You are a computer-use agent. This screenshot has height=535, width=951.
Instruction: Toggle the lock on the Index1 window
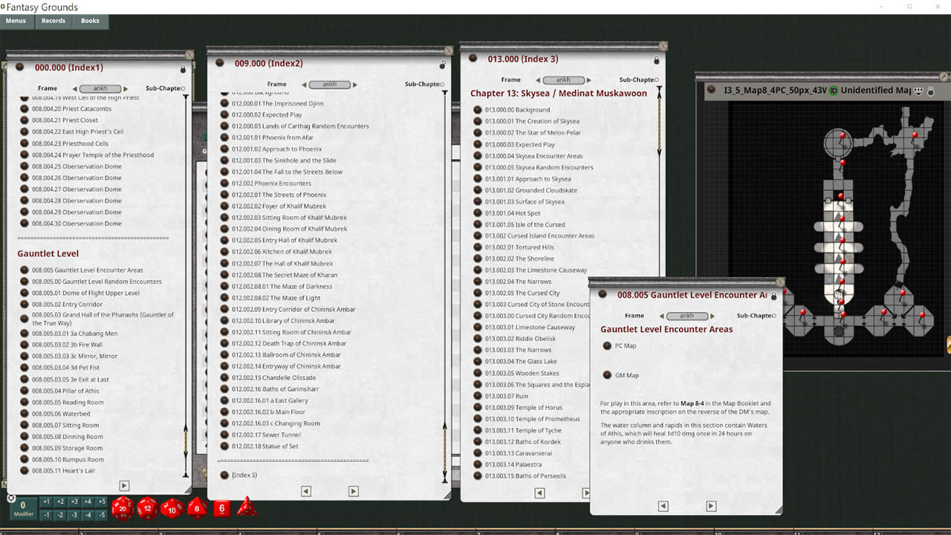pos(184,68)
